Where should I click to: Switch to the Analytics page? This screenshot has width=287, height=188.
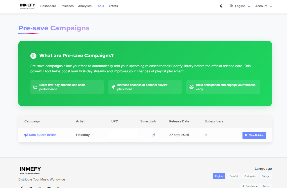[85, 6]
